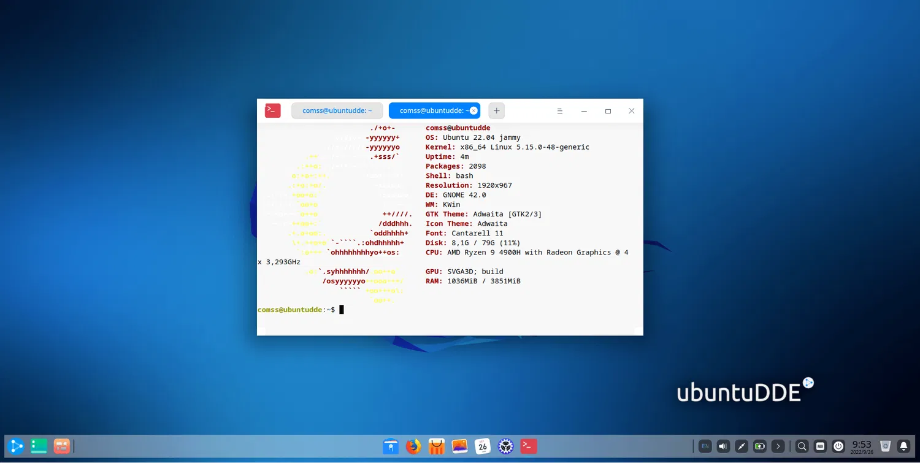The width and height of the screenshot is (920, 463).
Task: Click the "Disk: 8,1G / 79G (11%)" line
Action: pos(473,243)
